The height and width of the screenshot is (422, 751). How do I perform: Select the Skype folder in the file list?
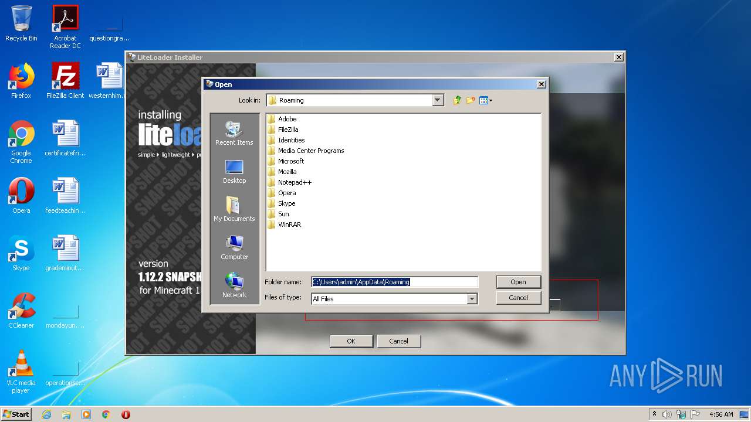click(282, 203)
